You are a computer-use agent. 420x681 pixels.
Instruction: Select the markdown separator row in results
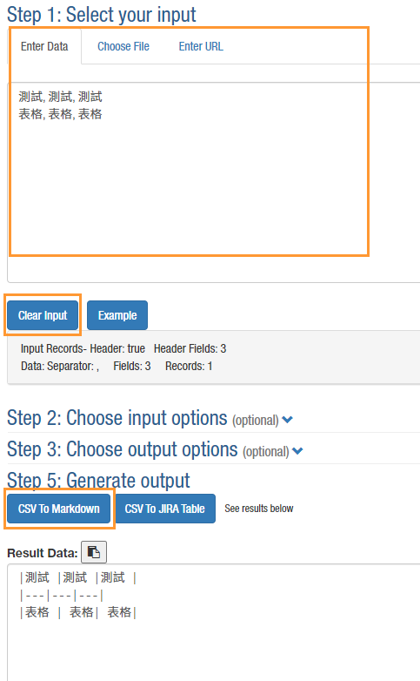click(x=62, y=596)
